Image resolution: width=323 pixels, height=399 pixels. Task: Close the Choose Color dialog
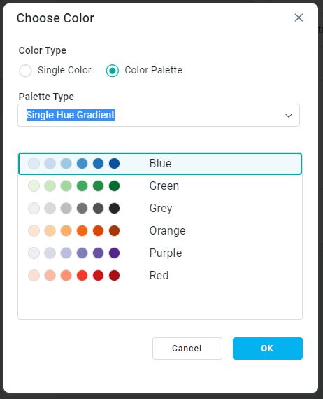(299, 17)
